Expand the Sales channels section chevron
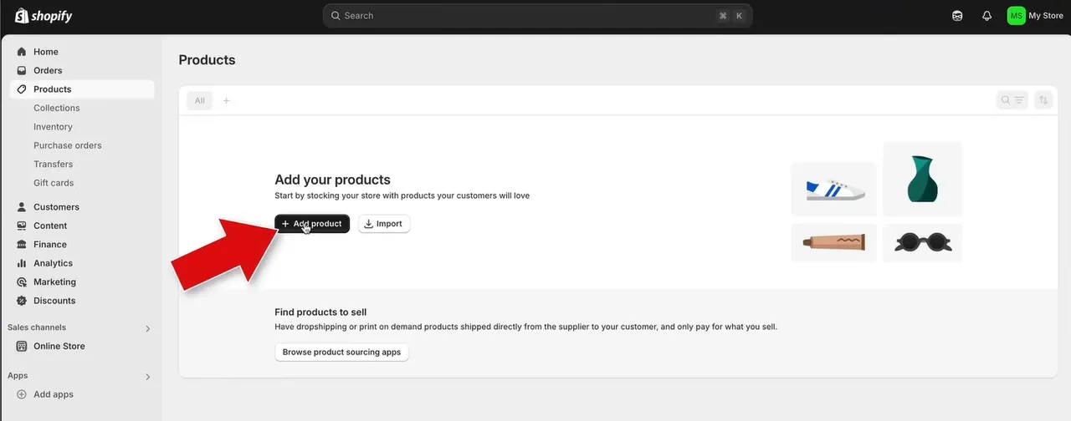Screen dimensions: 1071x421 pyautogui.click(x=148, y=328)
